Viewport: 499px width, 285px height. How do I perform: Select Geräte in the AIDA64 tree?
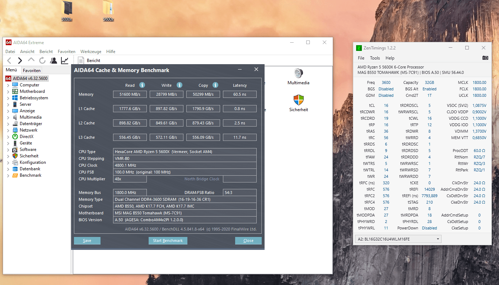click(x=26, y=143)
